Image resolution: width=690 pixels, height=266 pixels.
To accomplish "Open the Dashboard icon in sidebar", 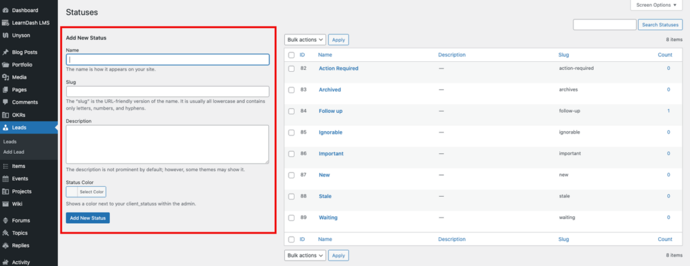I will [5, 10].
